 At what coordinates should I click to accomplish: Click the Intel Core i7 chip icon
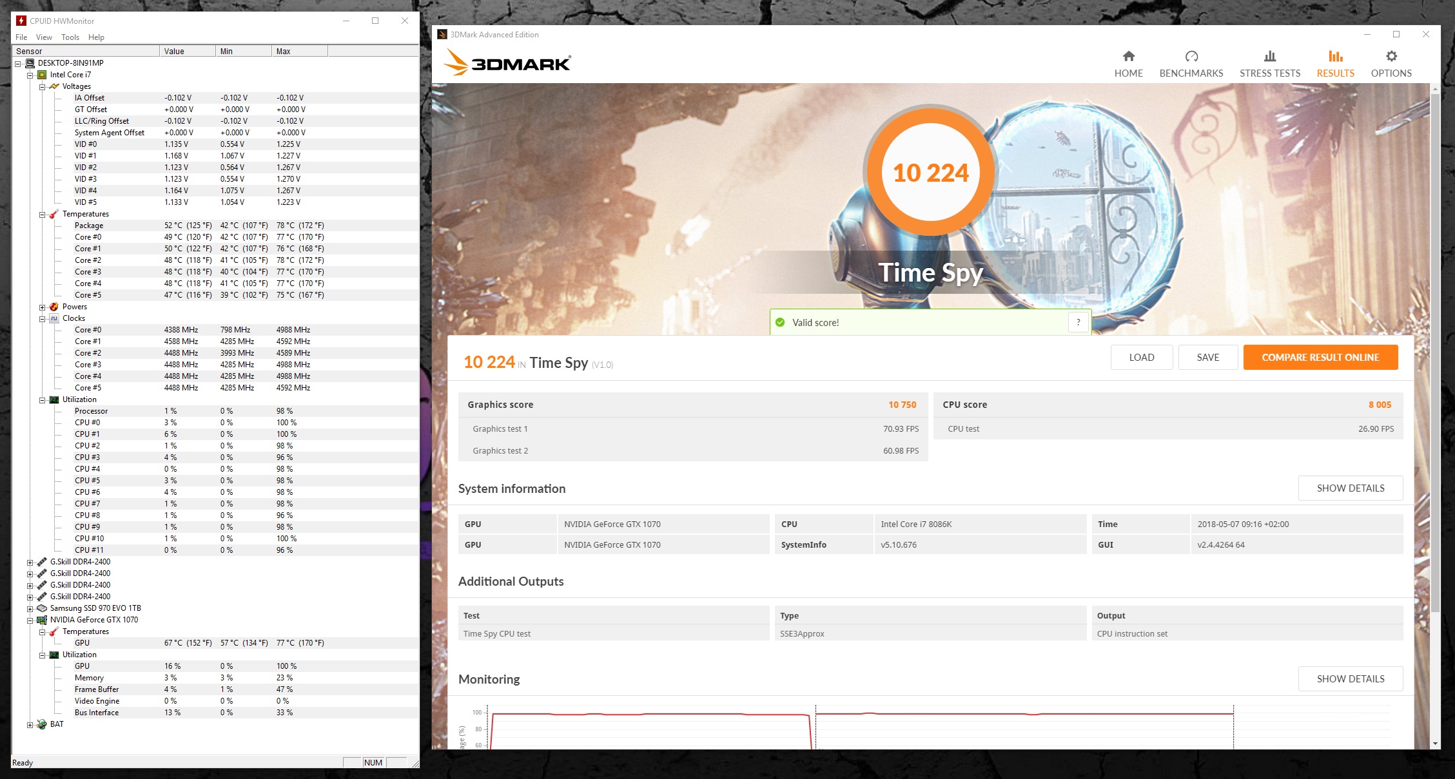click(x=42, y=75)
